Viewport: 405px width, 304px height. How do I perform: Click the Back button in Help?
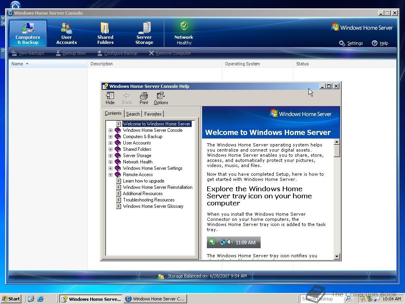(127, 99)
